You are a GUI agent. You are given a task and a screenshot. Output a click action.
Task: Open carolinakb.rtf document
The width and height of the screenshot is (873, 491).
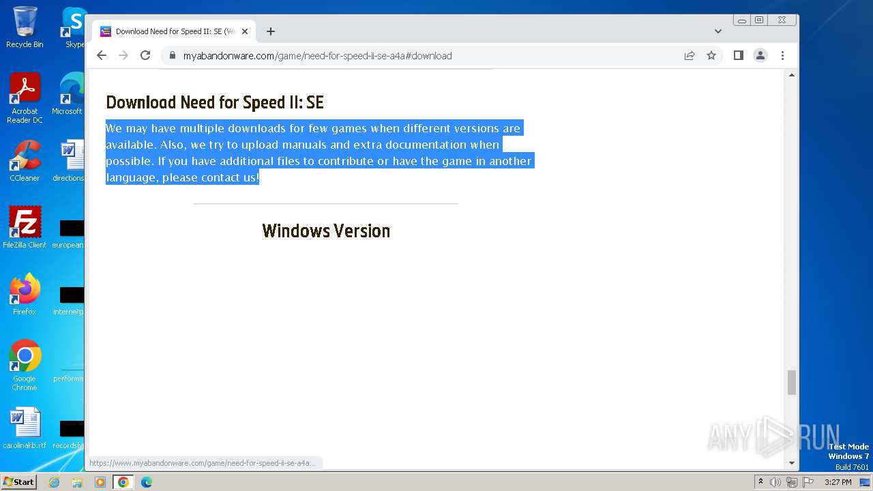pos(25,428)
